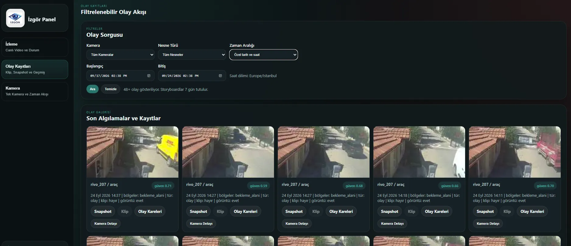Screen dimensions: 571x246
Task: Click "rivo_207 / araç" title on 14:18 card
Action: (x=391, y=185)
